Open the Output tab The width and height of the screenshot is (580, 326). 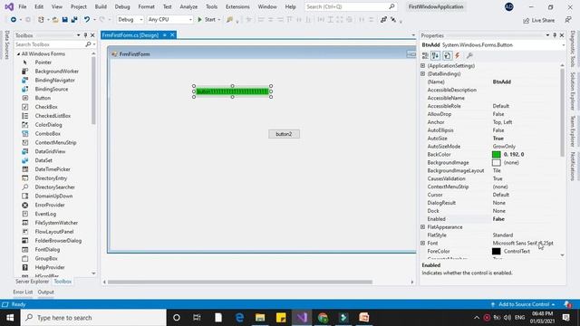pos(46,292)
